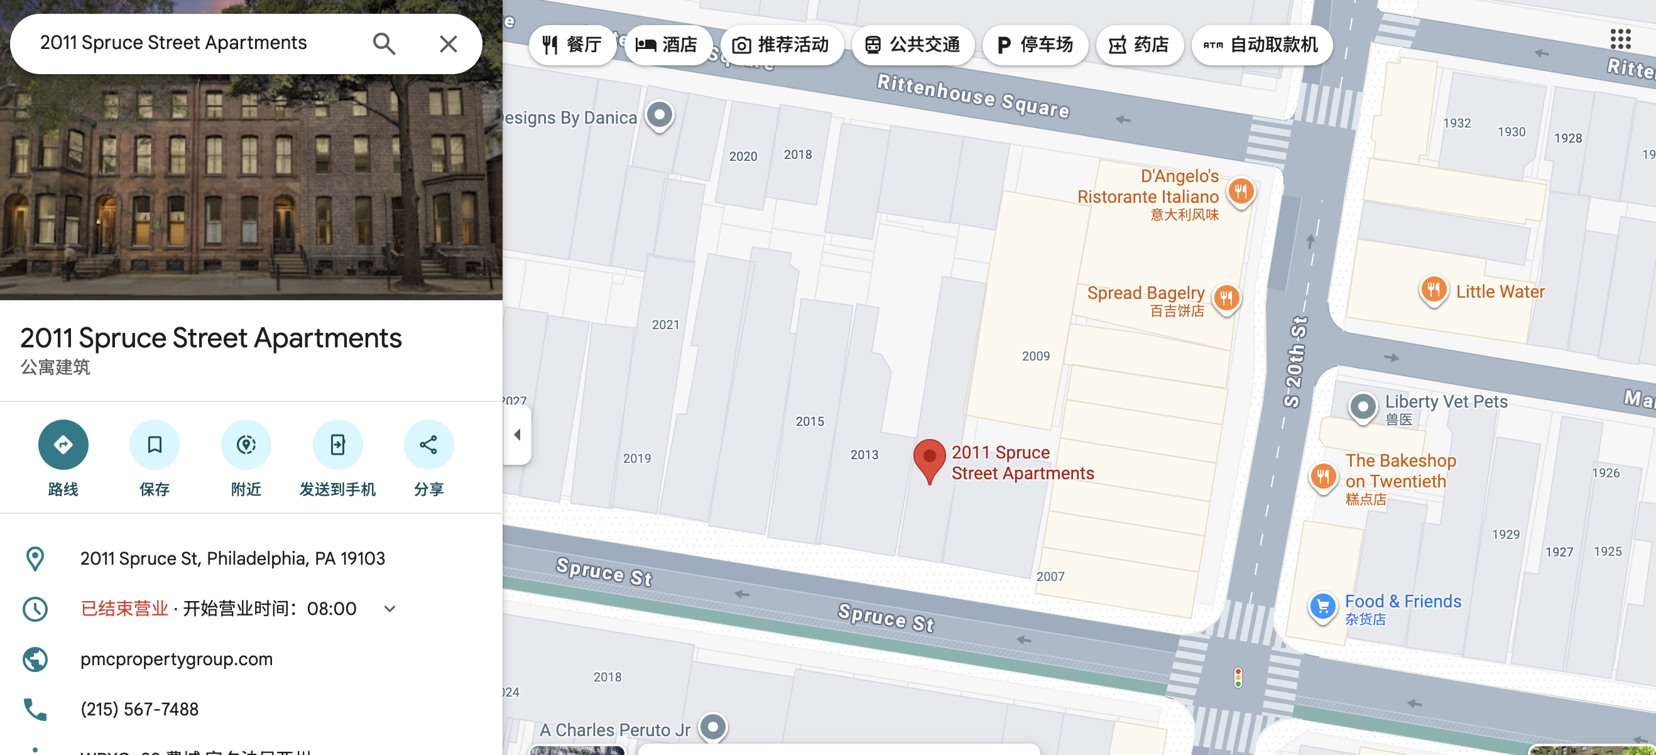The width and height of the screenshot is (1656, 755).
Task: Collapse the side panel arrow
Action: pos(518,435)
